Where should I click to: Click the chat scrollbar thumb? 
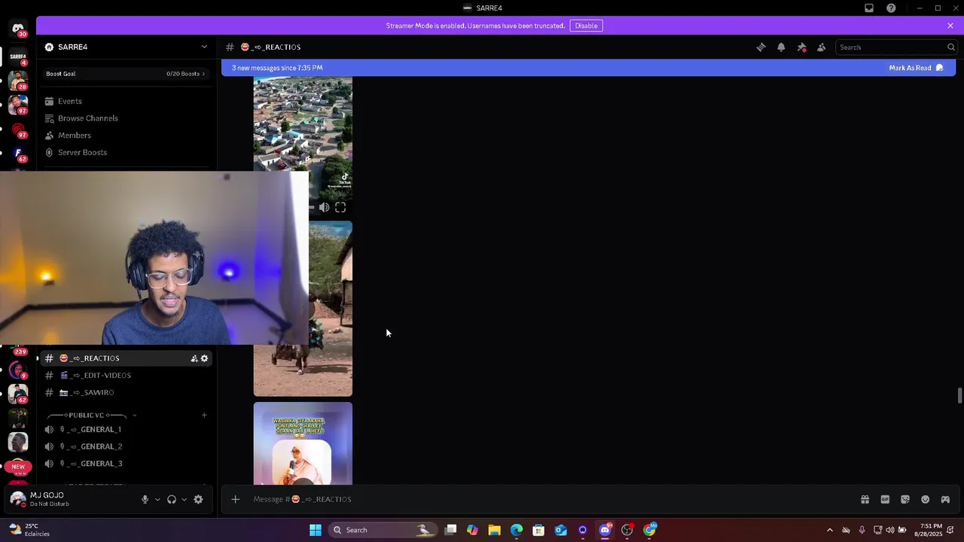click(x=959, y=395)
